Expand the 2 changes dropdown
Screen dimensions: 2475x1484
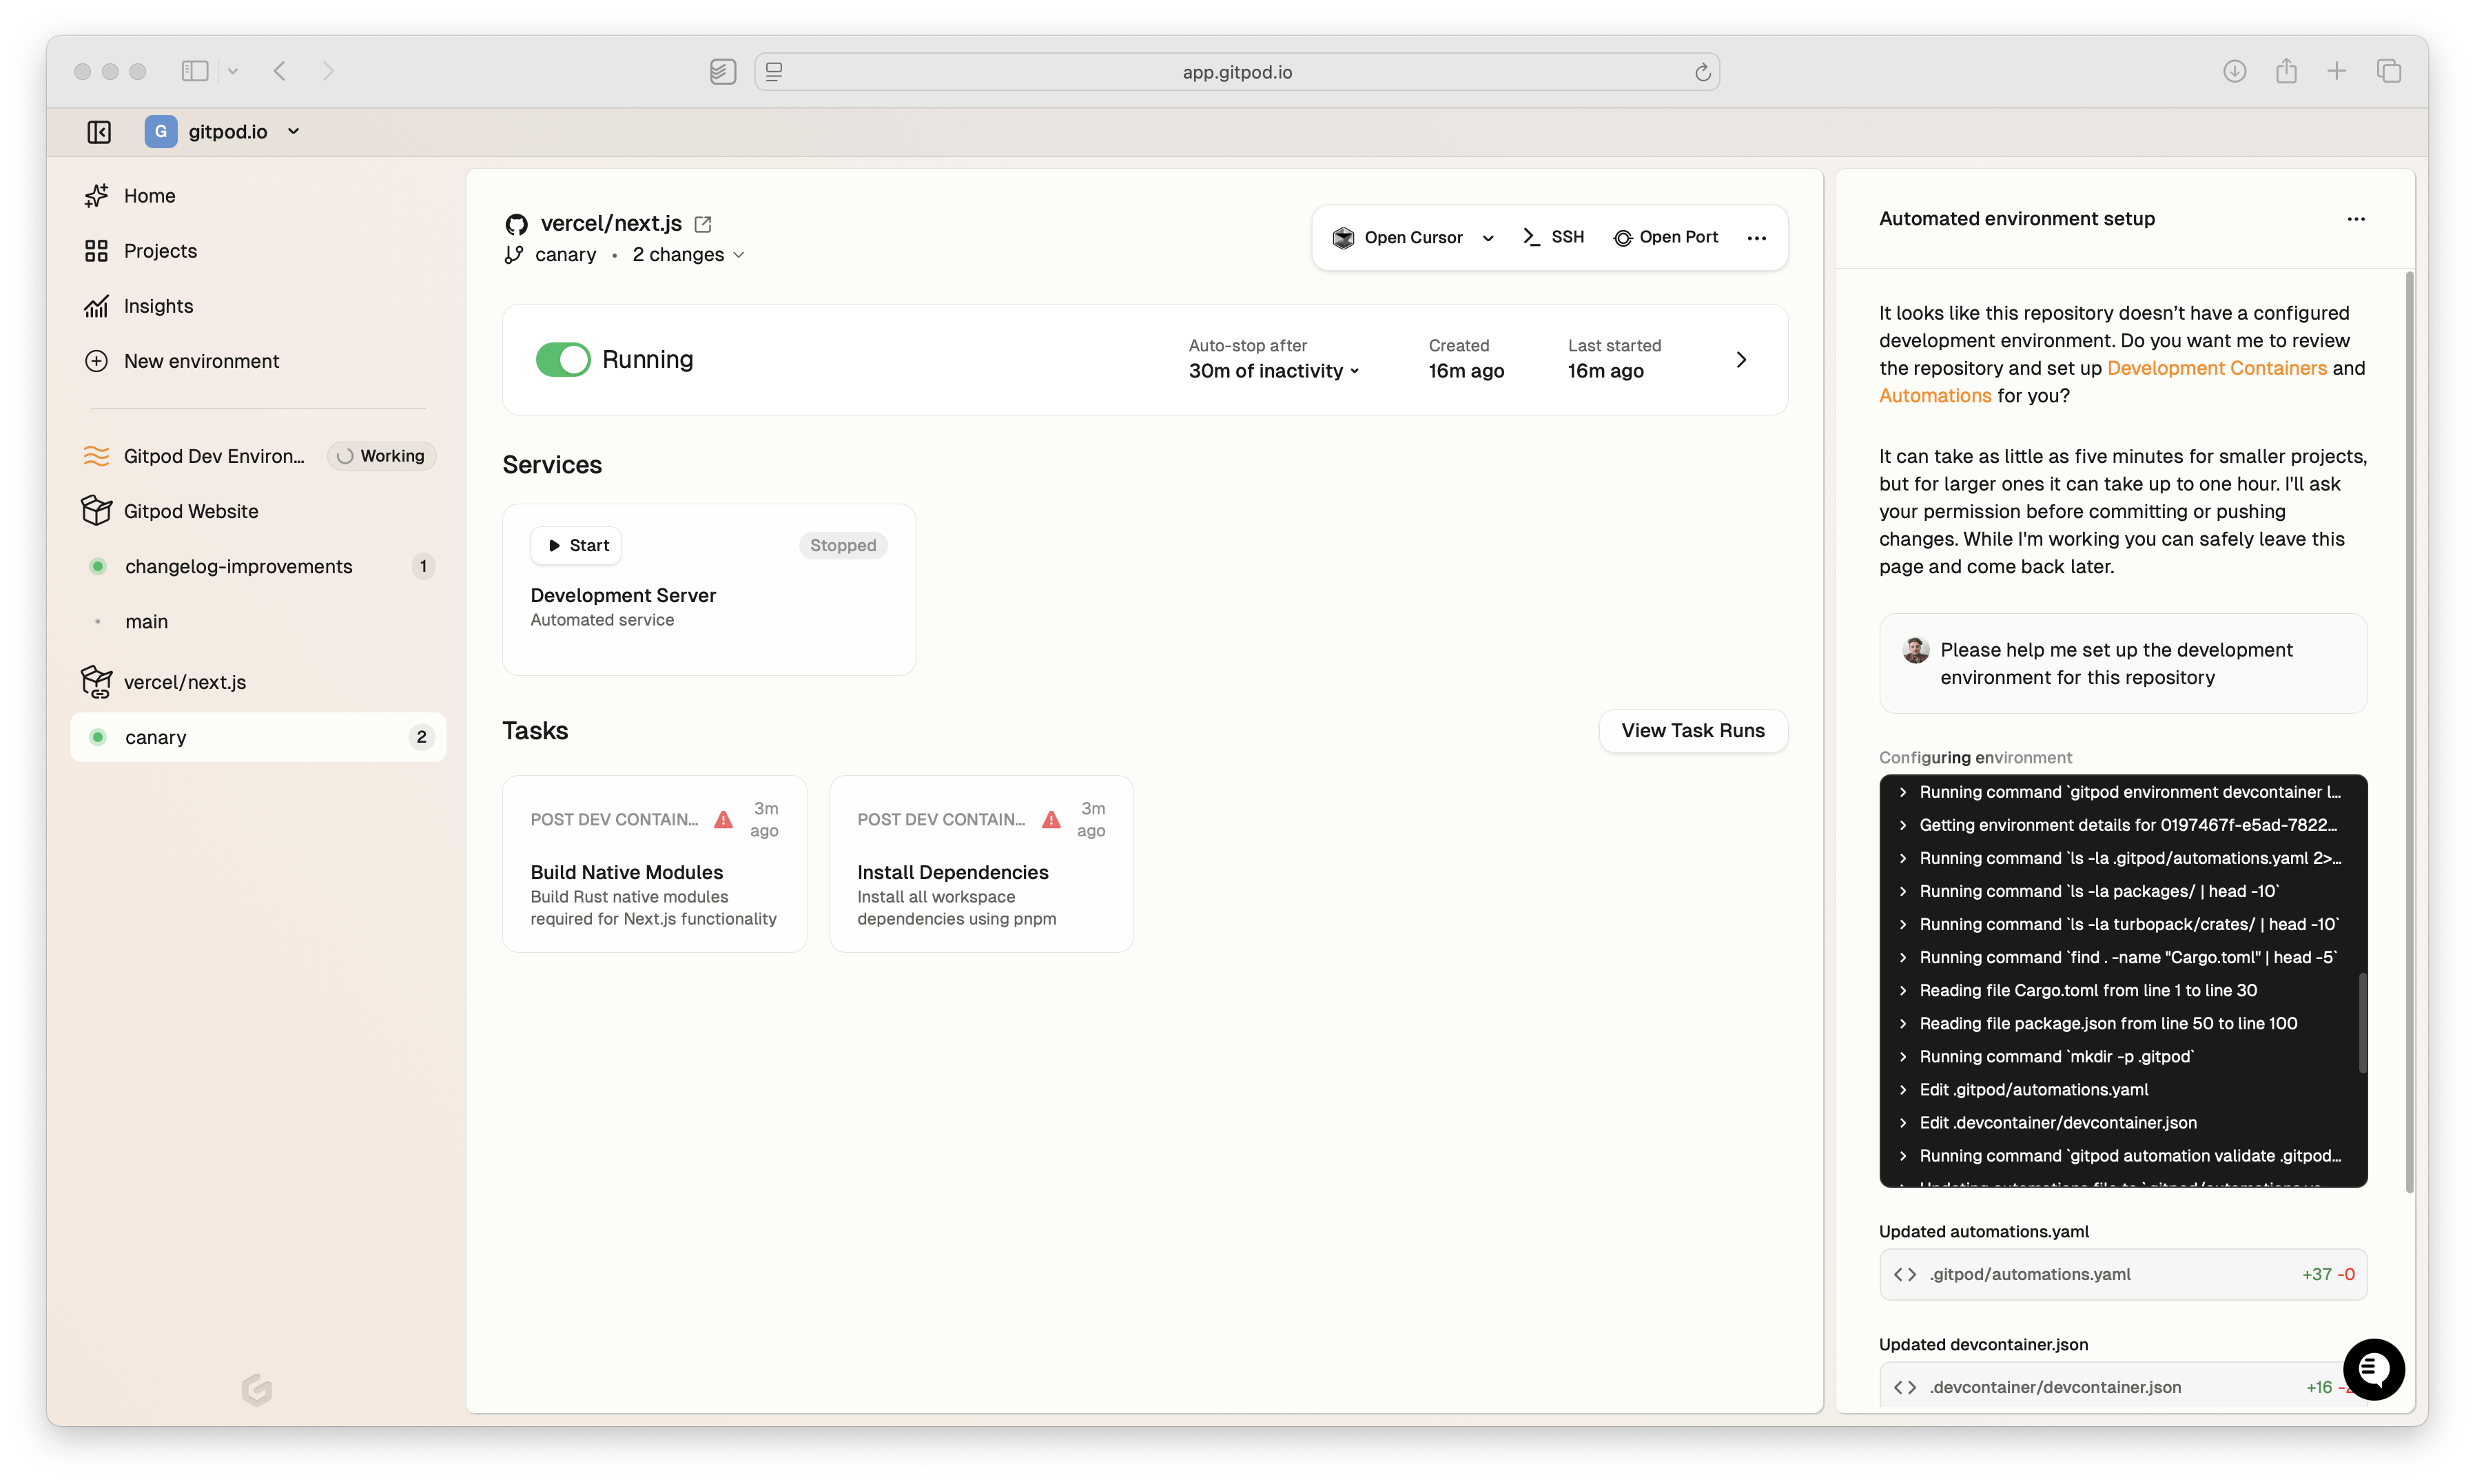coord(688,255)
